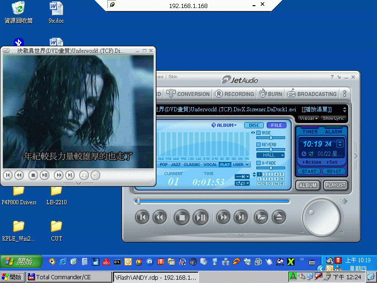Viewport: 377px width, 283px height.
Task: Select track number 5 in track grid
Action: [282, 174]
